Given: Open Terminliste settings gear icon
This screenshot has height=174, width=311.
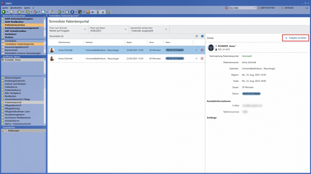Looking at the screenshot, I should point(202,36).
